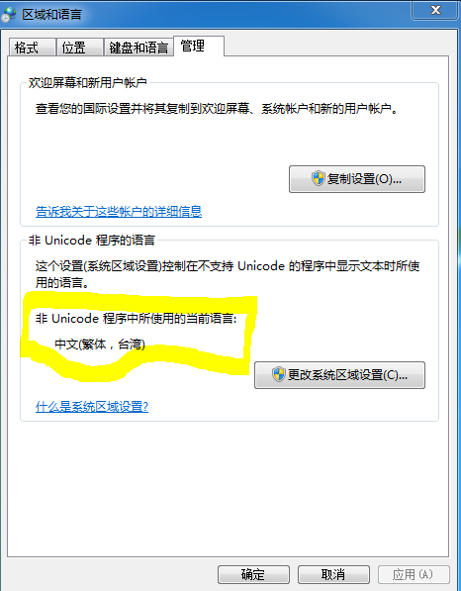
Task: Close the 区域和语言 dialog
Action: 435,10
